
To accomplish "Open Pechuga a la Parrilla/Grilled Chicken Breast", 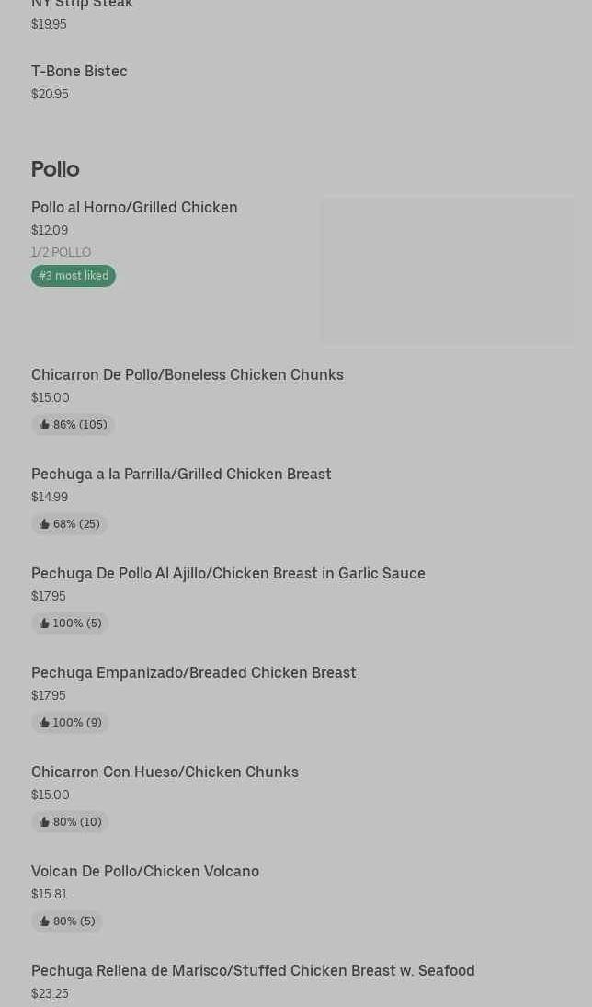I will click(x=181, y=475).
